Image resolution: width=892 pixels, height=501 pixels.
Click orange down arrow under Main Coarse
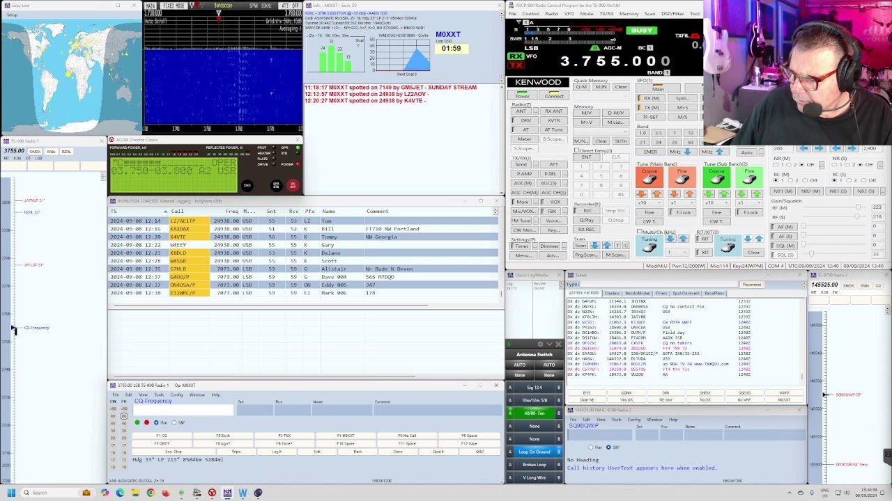pyautogui.click(x=642, y=194)
